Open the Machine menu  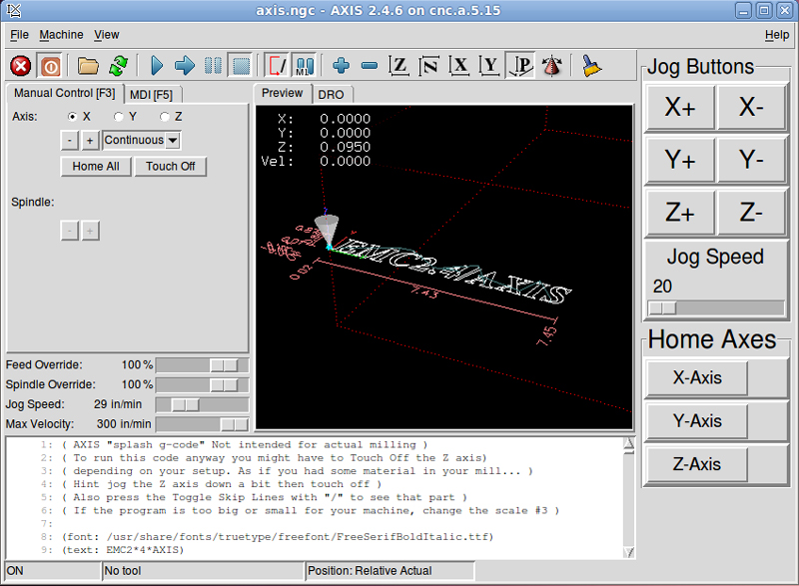[61, 35]
